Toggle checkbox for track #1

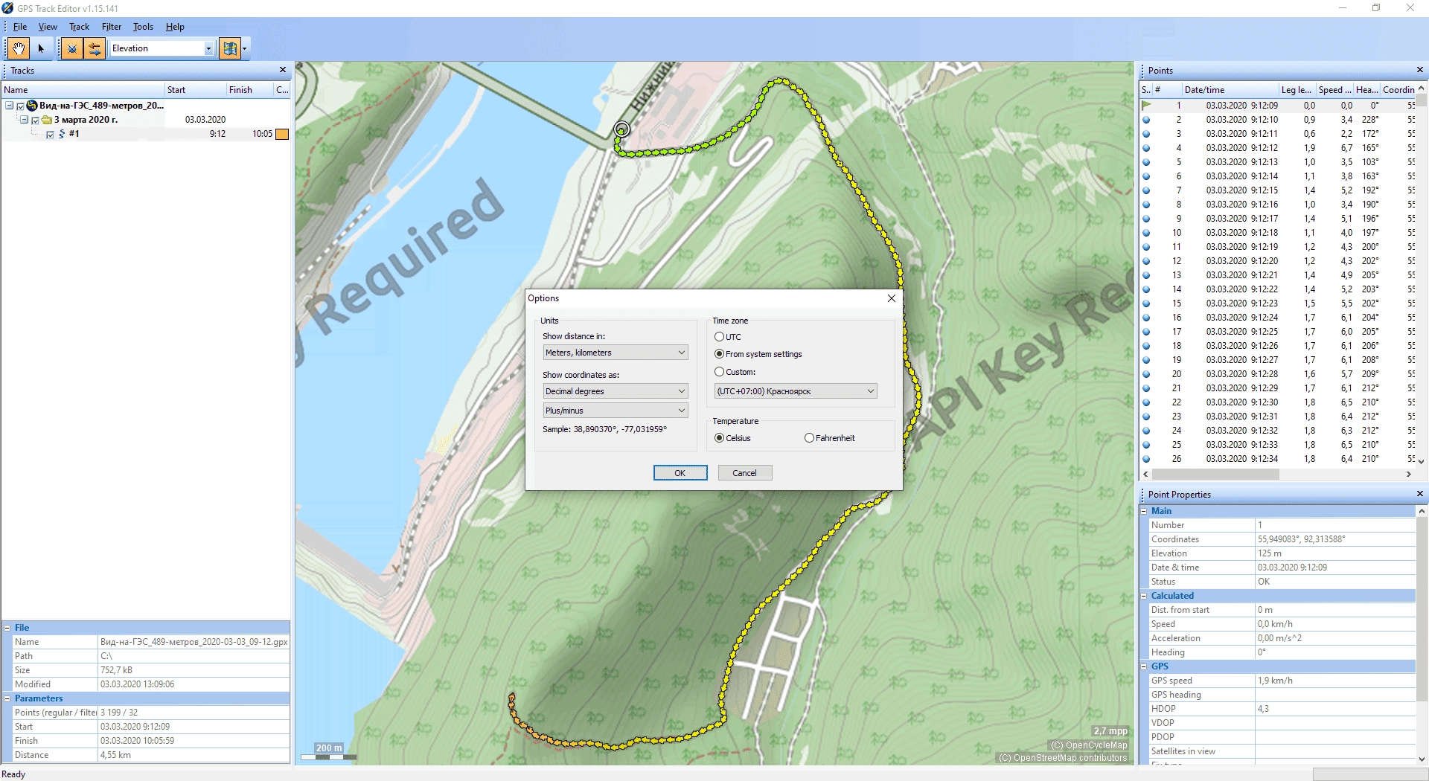tap(50, 135)
